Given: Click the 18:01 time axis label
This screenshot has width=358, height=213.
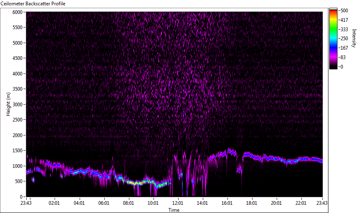Looking at the screenshot, I should 252,203.
